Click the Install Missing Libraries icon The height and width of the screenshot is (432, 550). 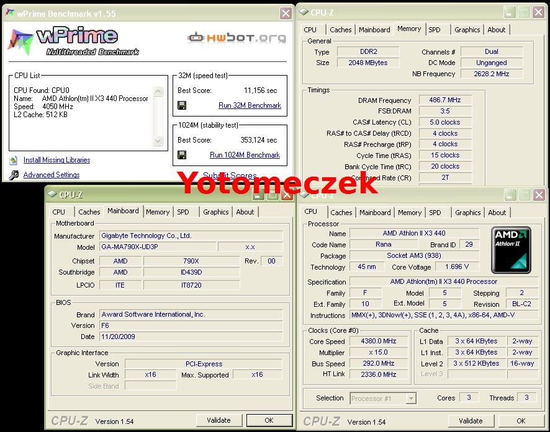tap(13, 161)
